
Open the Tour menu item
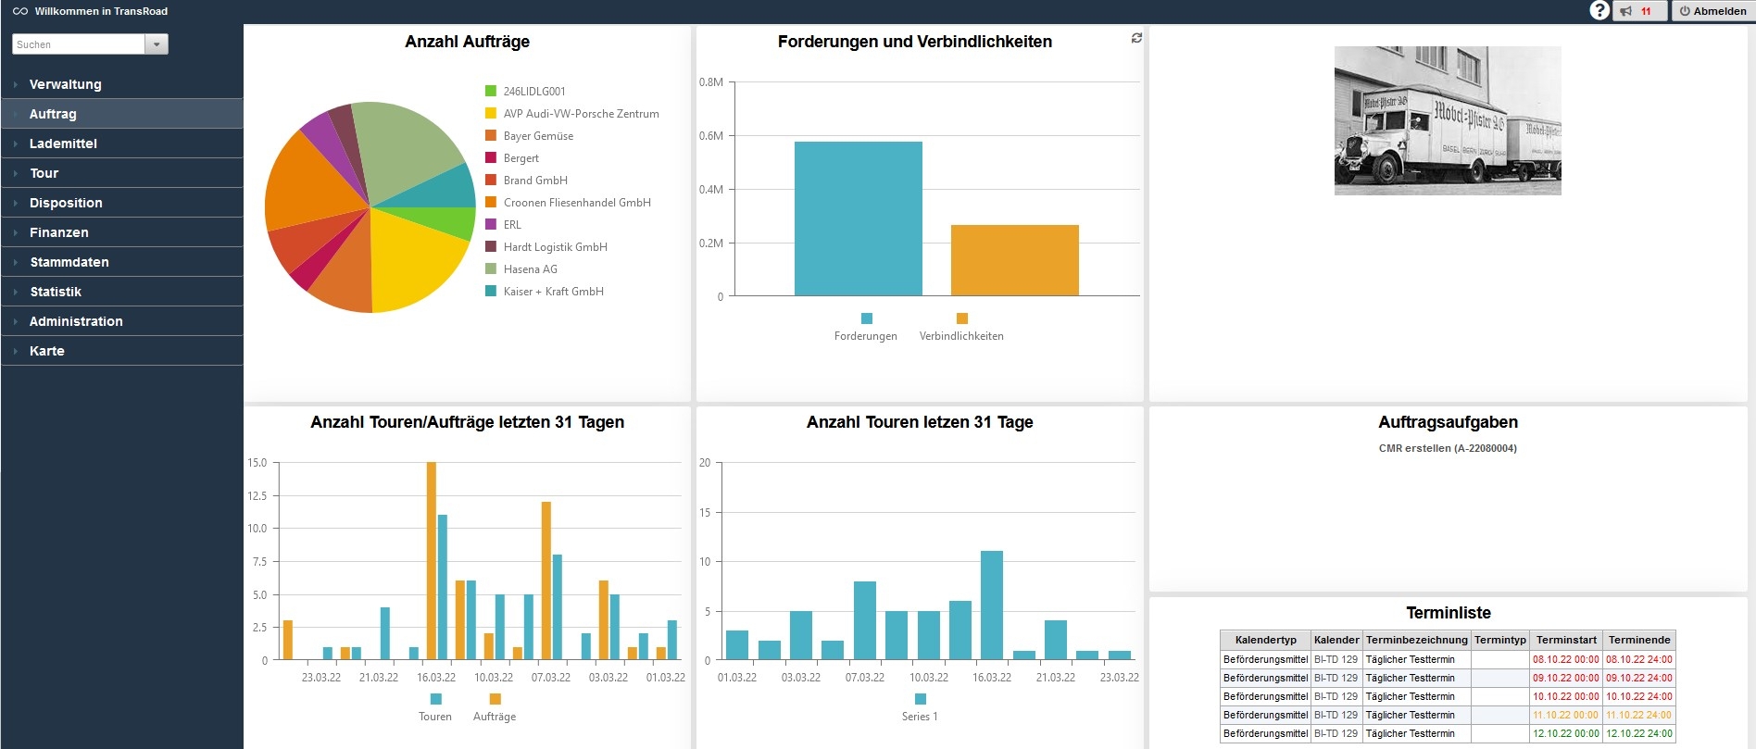[122, 173]
